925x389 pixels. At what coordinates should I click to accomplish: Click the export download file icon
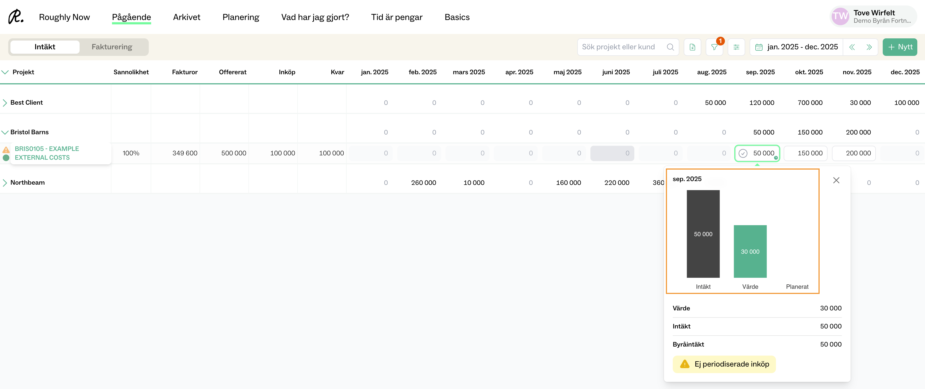692,47
